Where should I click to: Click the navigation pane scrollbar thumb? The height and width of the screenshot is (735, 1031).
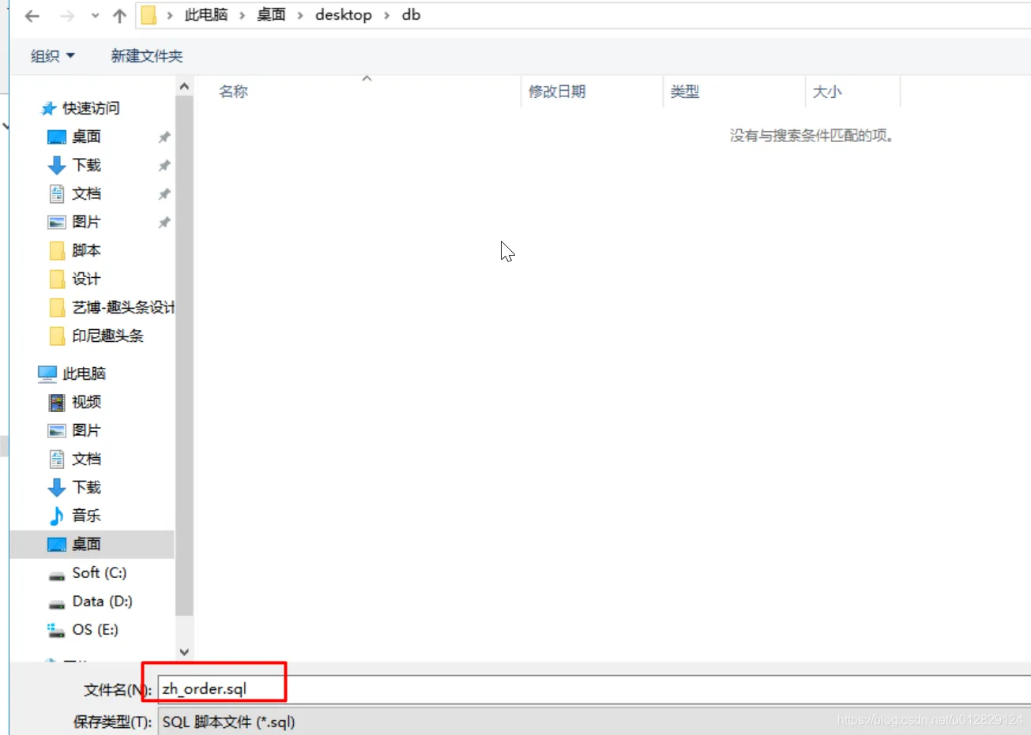(184, 355)
